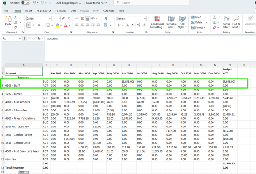
Task: Click Increase Decimal icon
Action: (139, 25)
